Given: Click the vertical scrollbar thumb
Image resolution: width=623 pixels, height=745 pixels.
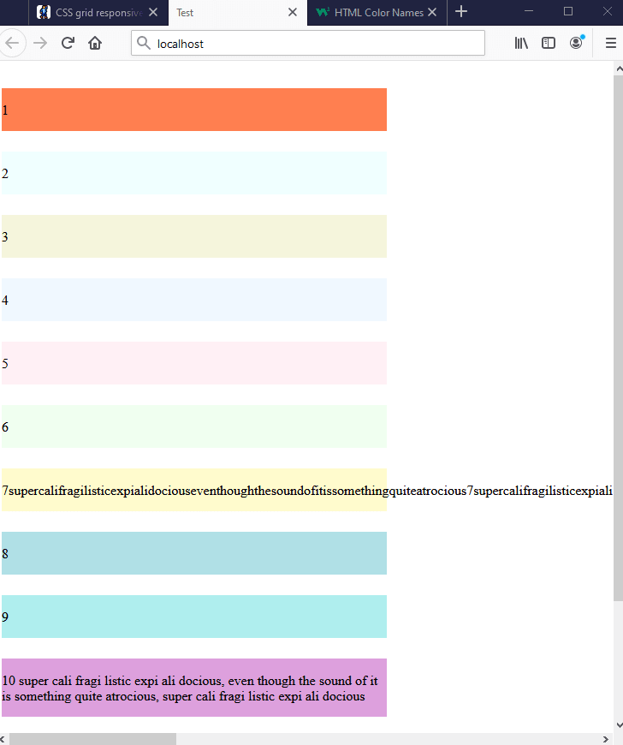Looking at the screenshot, I should coord(618,337).
